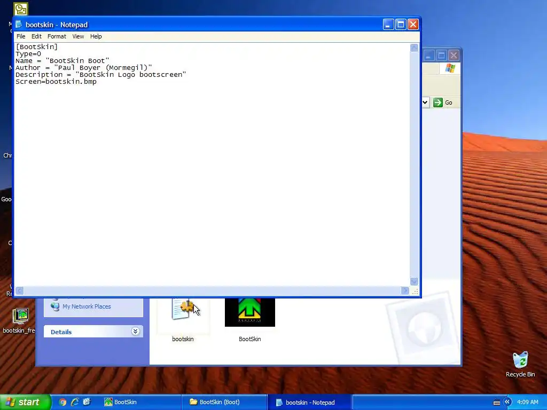Switch to BootSkin (Boot) folder taskbar button
This screenshot has height=410, width=547.
point(224,402)
